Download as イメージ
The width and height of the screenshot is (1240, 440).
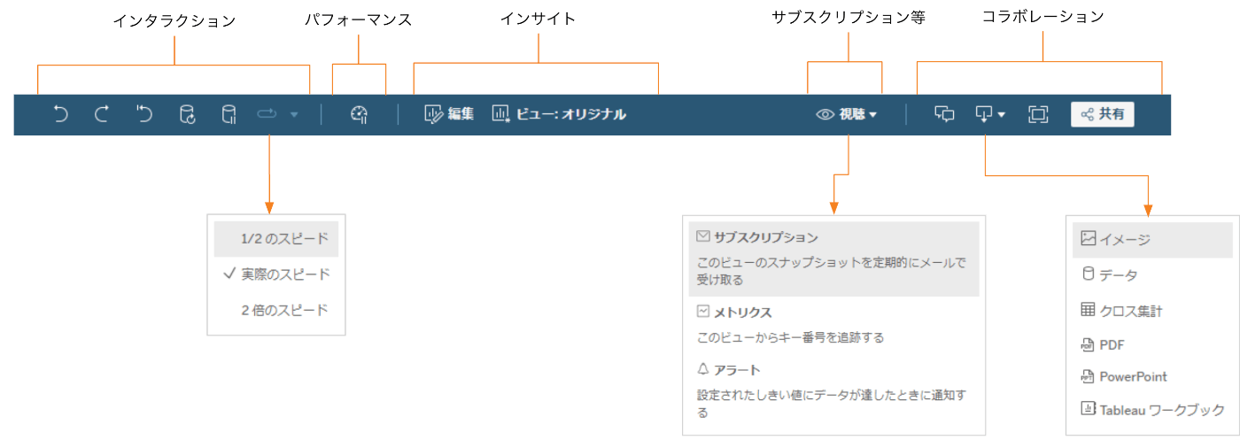(1151, 238)
